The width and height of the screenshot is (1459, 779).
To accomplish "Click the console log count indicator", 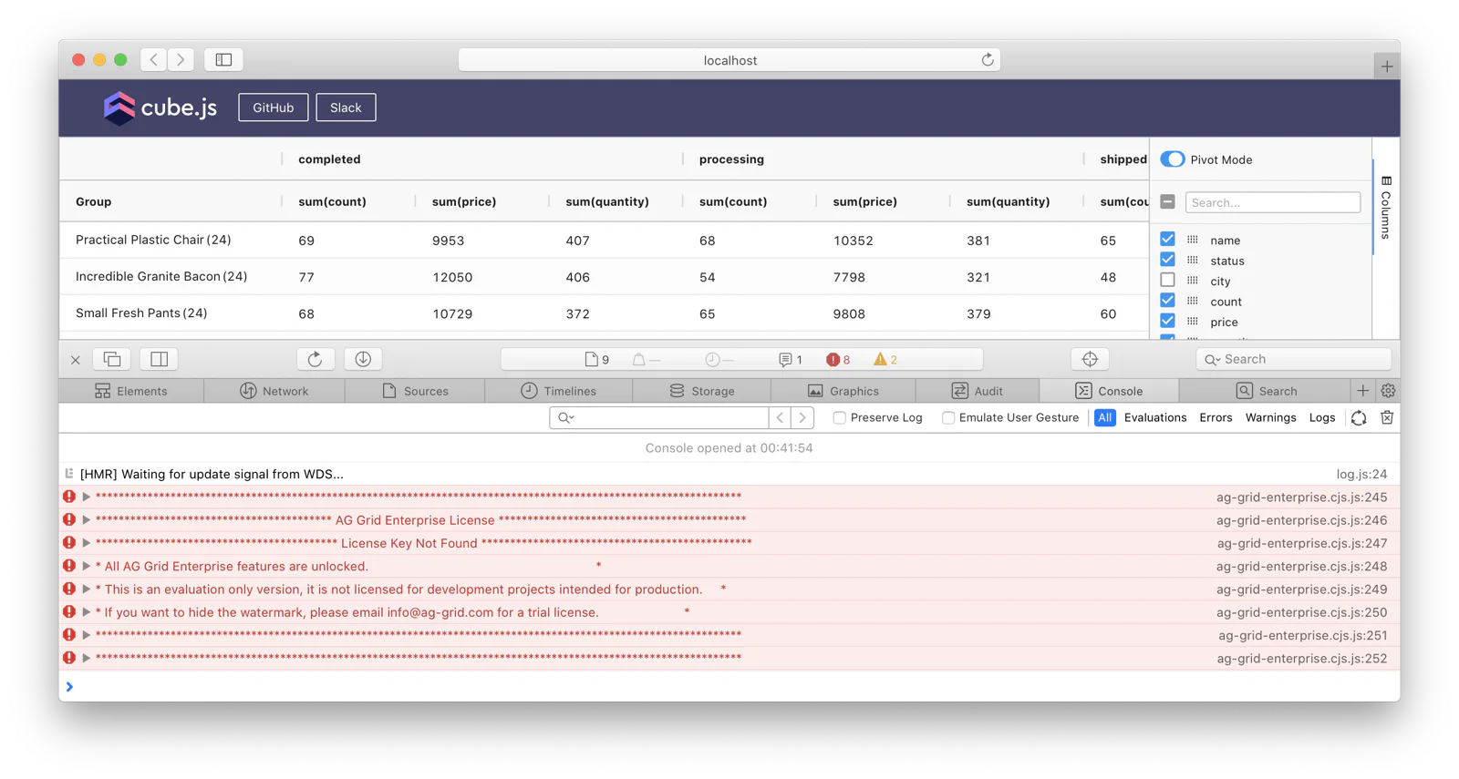I will click(x=791, y=360).
